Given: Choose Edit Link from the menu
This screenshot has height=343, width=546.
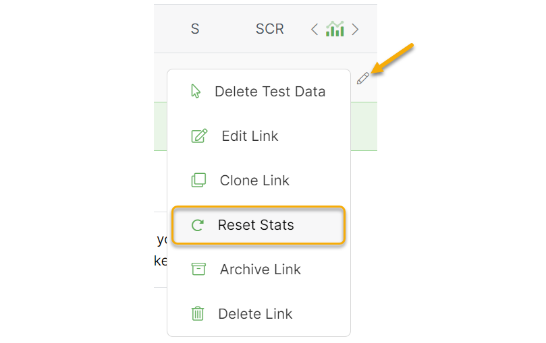Looking at the screenshot, I should 250,136.
